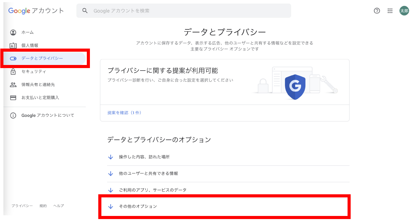
Task: Click the お支払いと定期購入 card icon
Action: (13, 97)
